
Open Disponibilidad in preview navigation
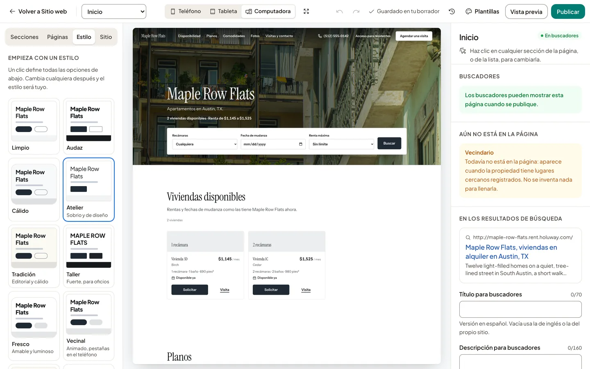[x=189, y=36]
